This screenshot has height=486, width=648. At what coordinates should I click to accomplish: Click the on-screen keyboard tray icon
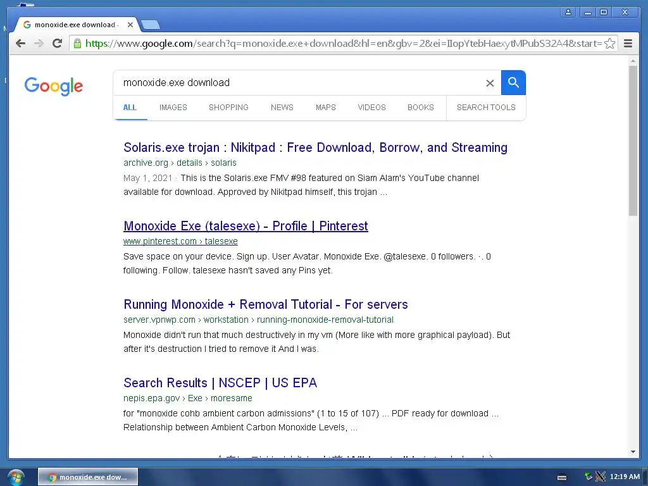pos(562,477)
